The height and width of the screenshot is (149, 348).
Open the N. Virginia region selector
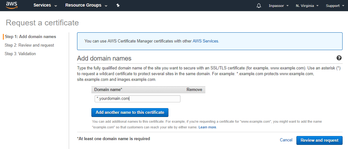point(307,6)
